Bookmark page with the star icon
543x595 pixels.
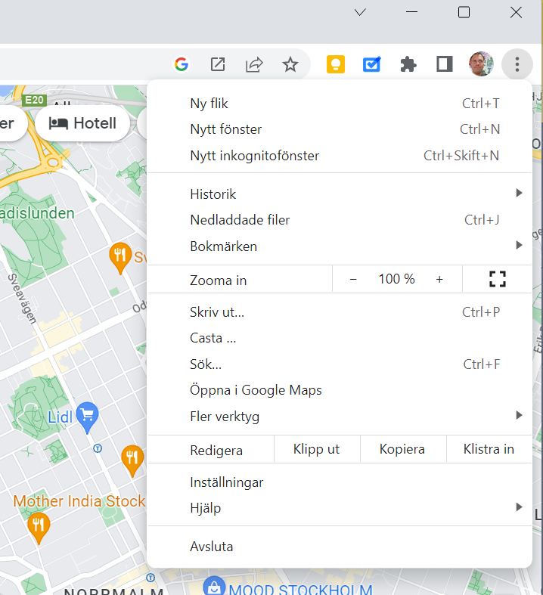tap(290, 65)
